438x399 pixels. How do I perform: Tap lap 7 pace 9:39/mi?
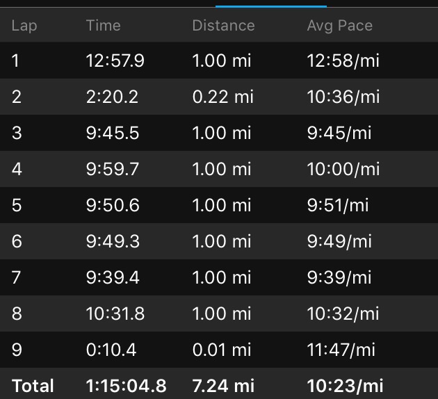click(x=339, y=277)
